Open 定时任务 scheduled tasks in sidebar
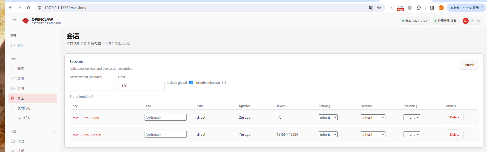487x152 pixels. click(x=33, y=118)
